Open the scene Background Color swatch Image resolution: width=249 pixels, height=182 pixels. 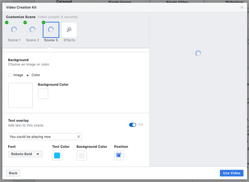click(x=43, y=94)
